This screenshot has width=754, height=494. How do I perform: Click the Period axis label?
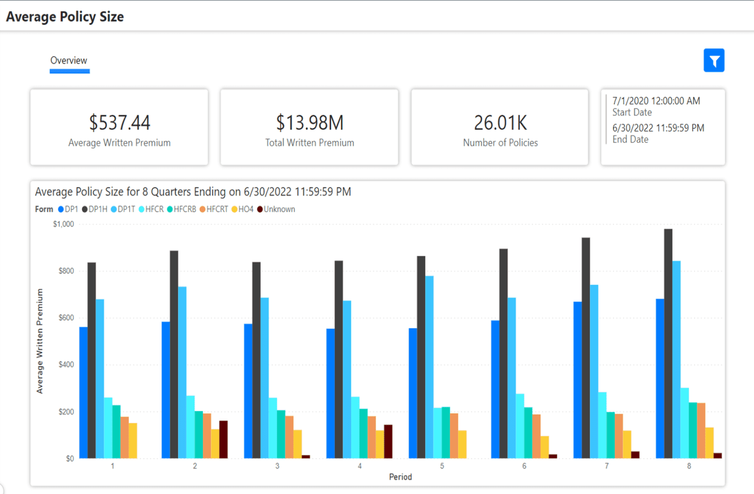click(401, 477)
